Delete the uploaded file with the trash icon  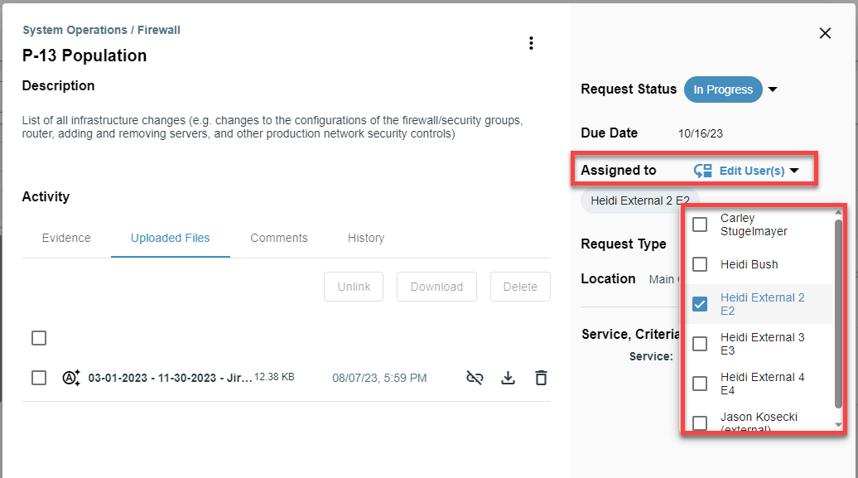point(541,377)
